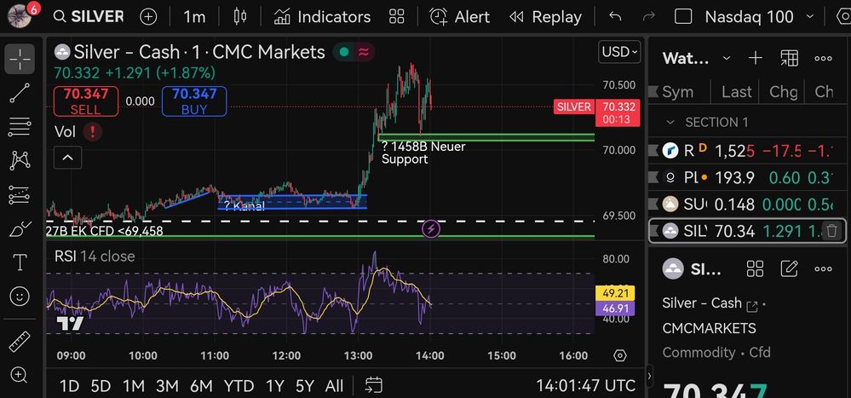Select the brush drawing tool
Image resolution: width=851 pixels, height=398 pixels.
[x=20, y=228]
